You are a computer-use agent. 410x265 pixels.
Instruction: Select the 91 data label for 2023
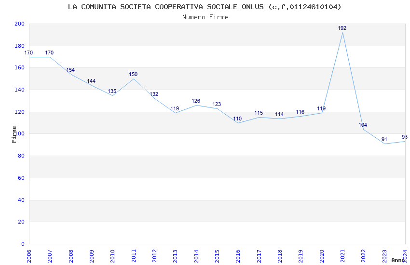(384, 139)
